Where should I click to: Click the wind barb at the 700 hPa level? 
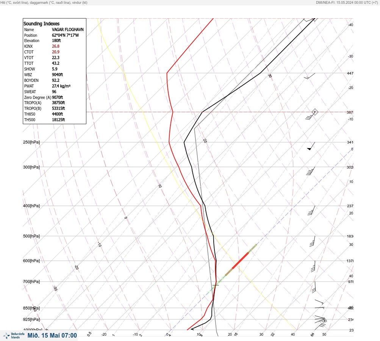click(x=314, y=287)
